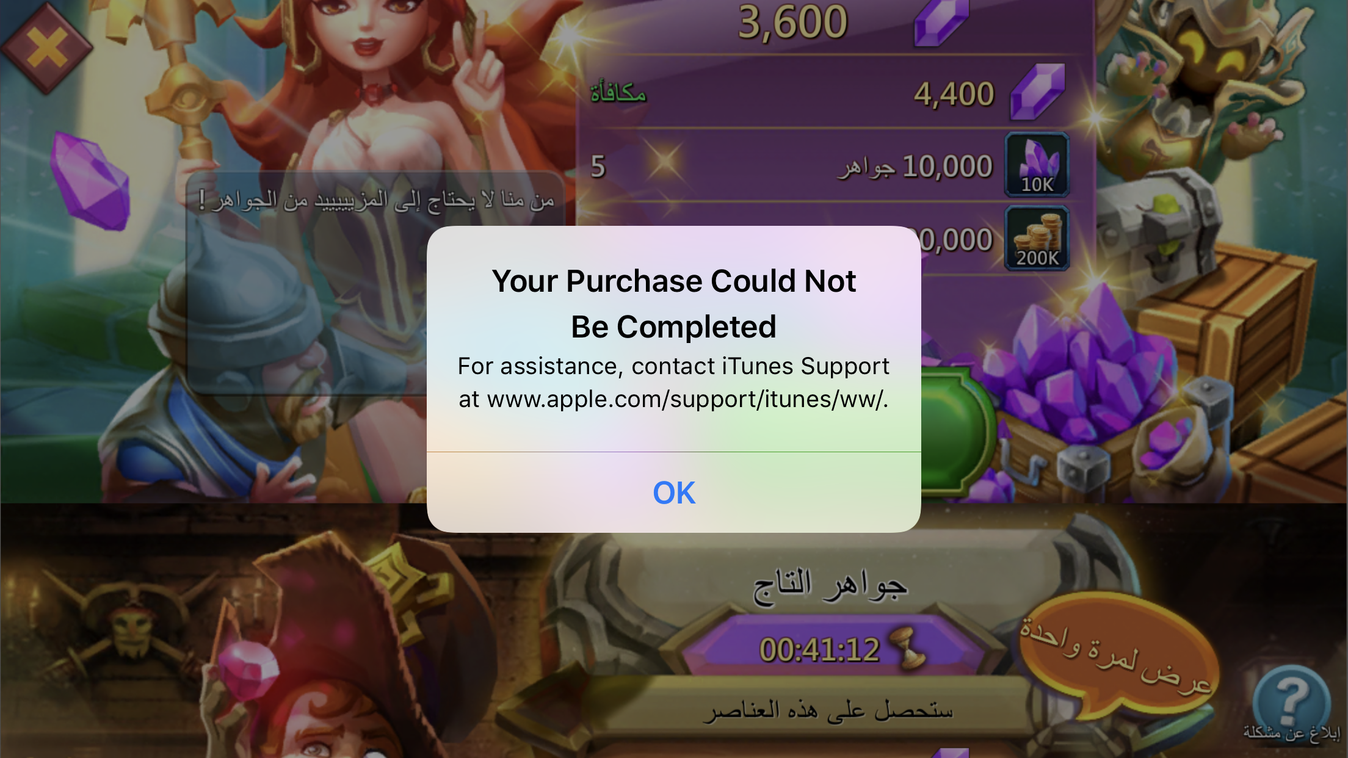Tap the crown gems title banner
Viewport: 1348px width, 758px height.
click(x=830, y=586)
